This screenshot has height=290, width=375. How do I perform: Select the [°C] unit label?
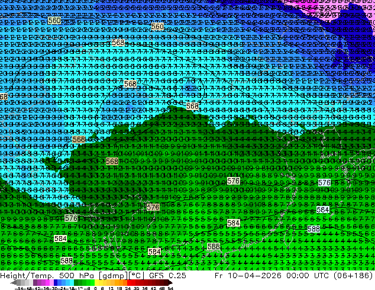coord(136,276)
